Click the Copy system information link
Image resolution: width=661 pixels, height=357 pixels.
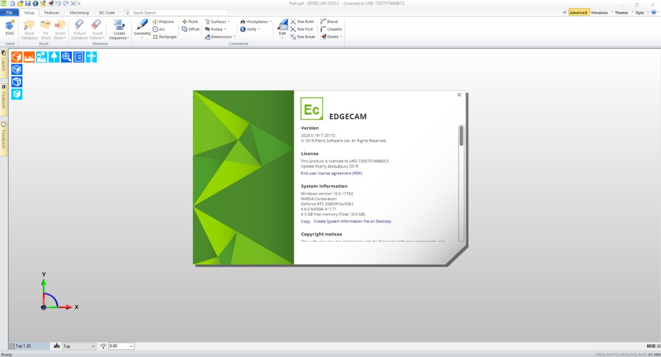(x=306, y=221)
